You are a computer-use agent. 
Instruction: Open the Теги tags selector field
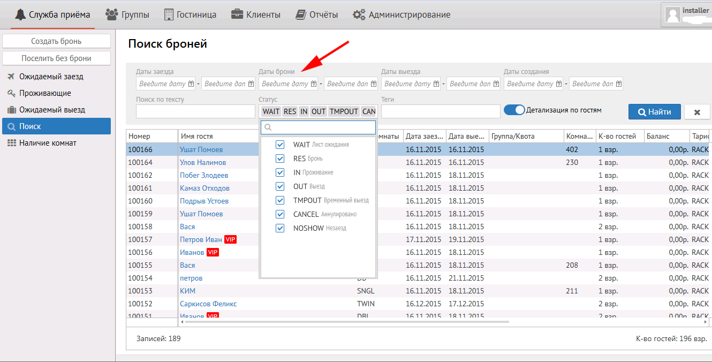pos(440,111)
